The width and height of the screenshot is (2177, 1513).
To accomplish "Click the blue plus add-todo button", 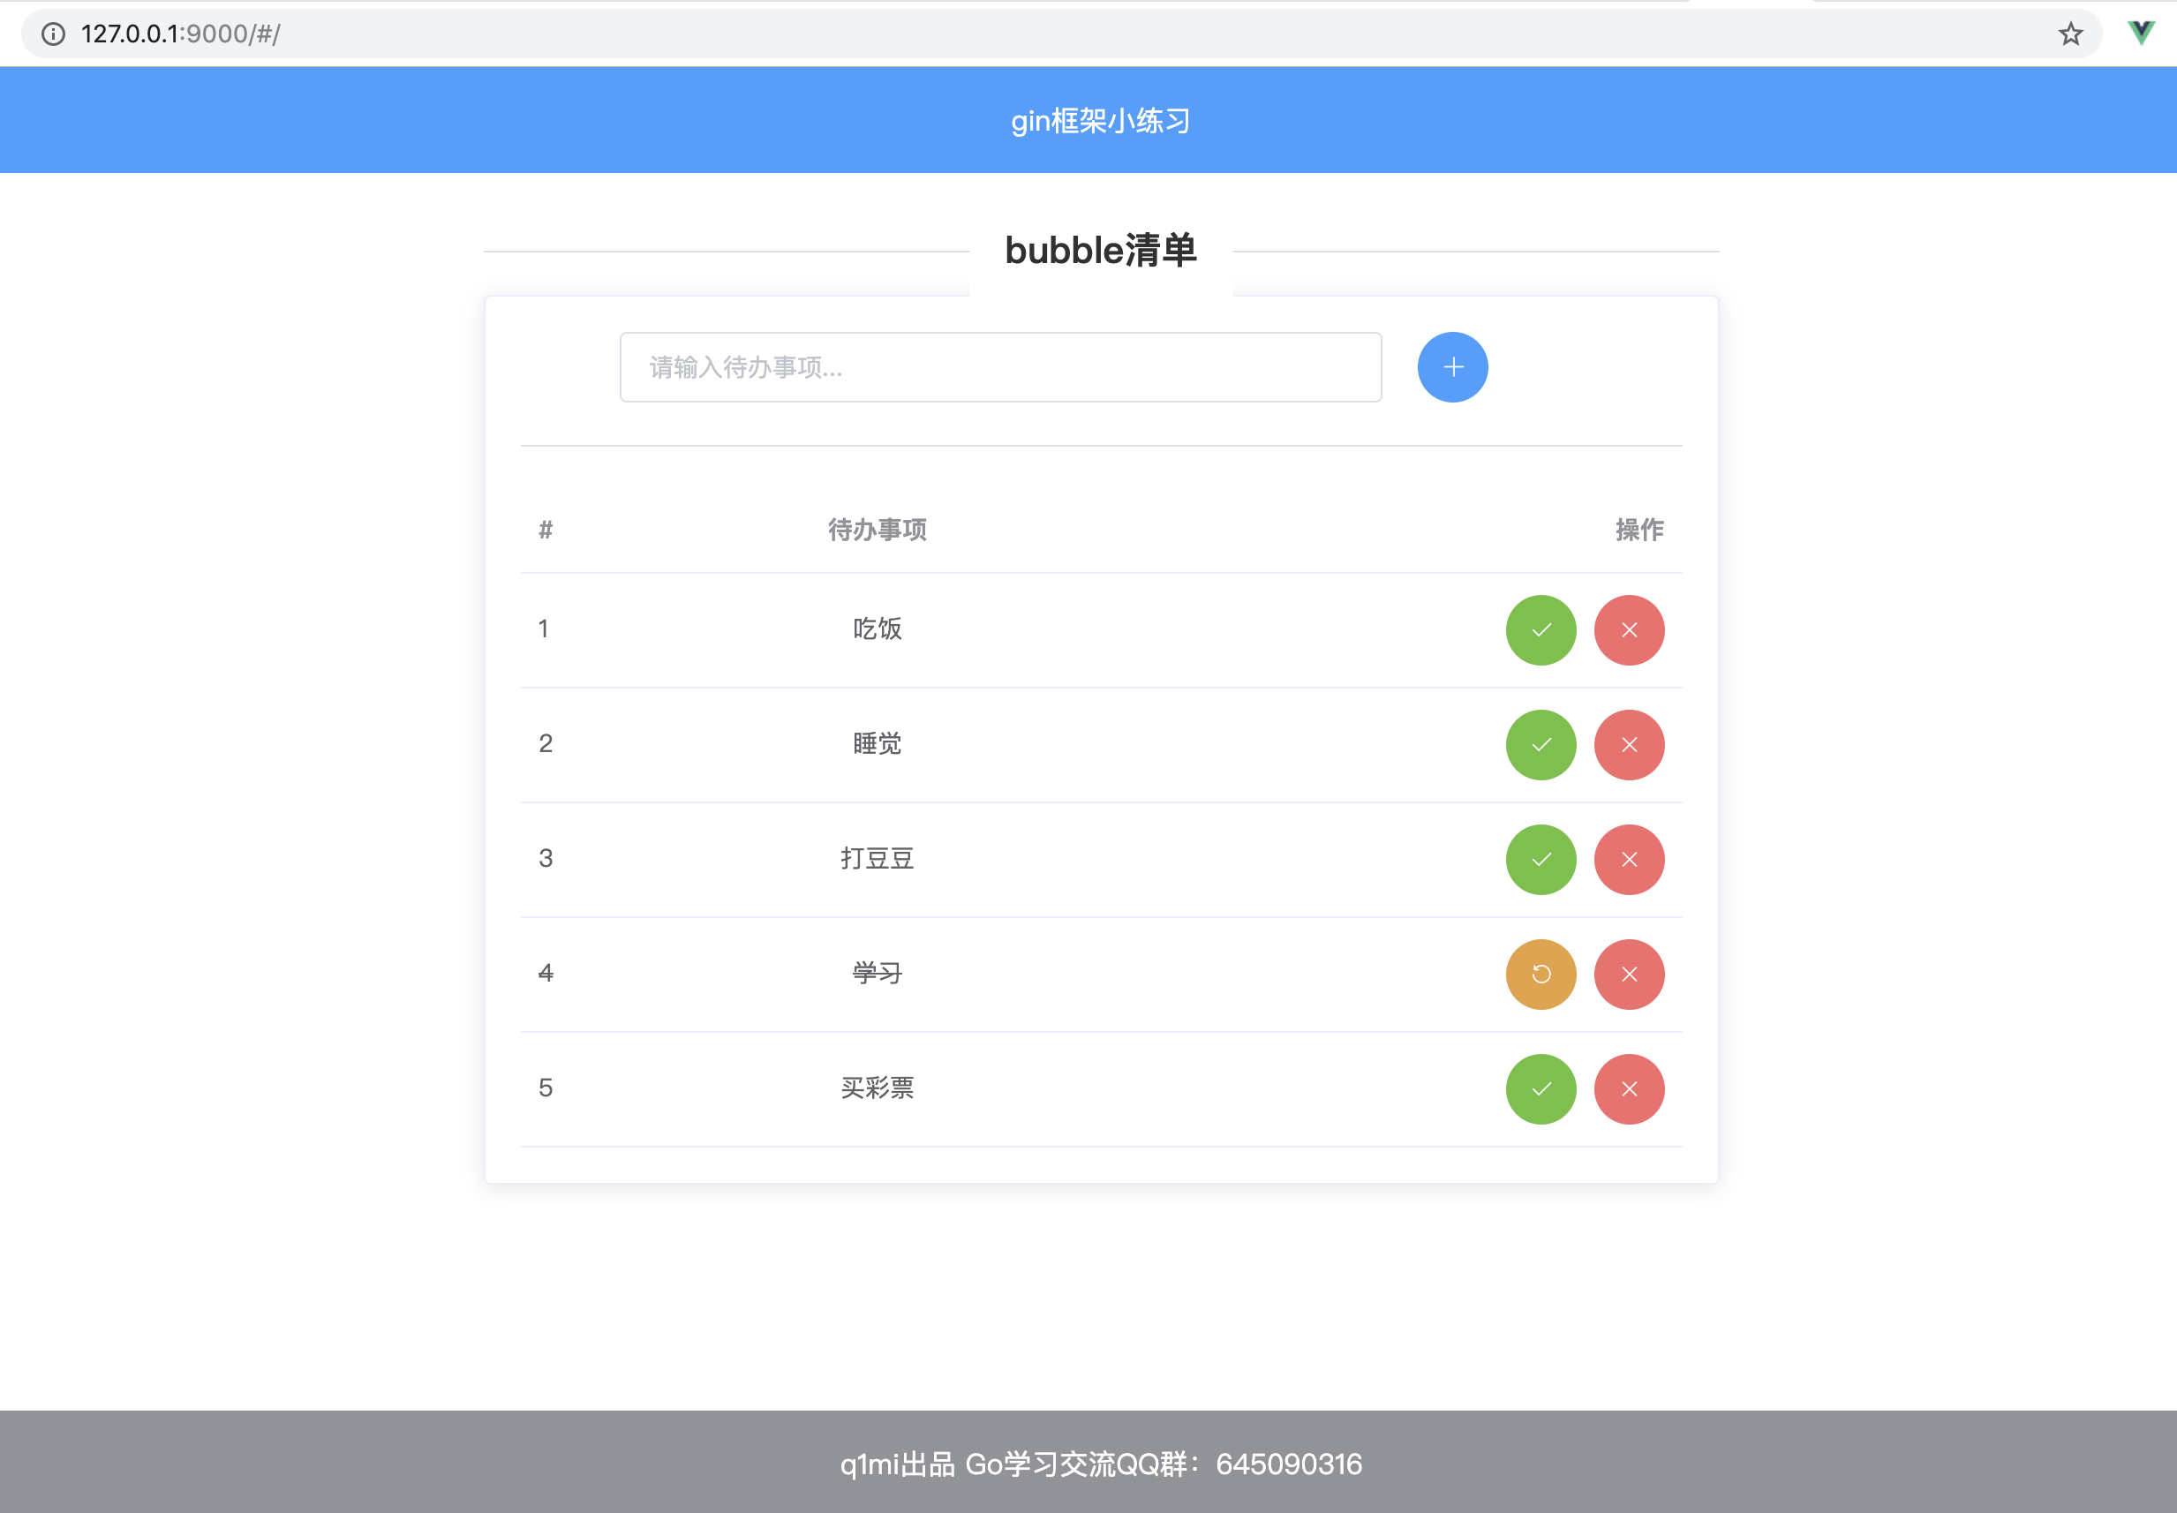I will point(1451,367).
